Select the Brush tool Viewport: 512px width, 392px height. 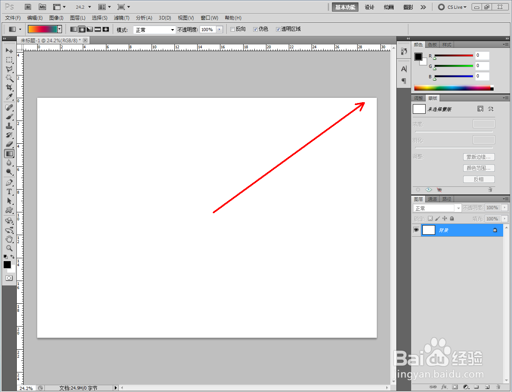click(9, 117)
